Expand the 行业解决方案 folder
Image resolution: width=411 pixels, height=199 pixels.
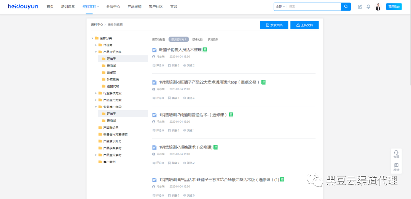pos(96,93)
